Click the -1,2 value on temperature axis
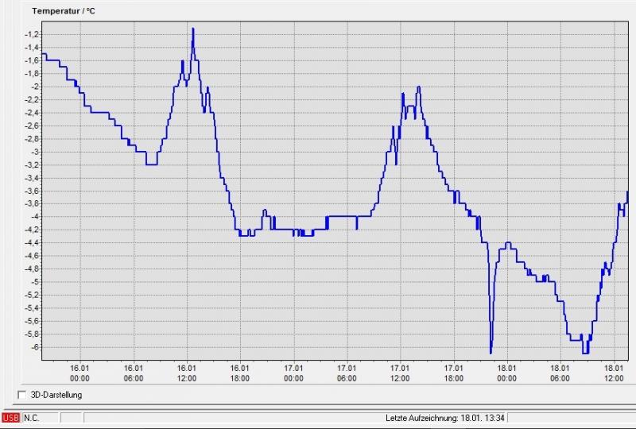This screenshot has width=636, height=429. (32, 34)
